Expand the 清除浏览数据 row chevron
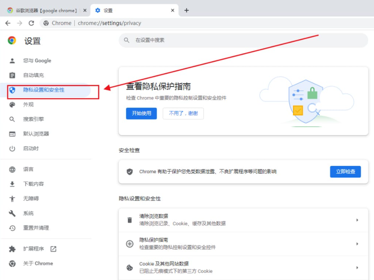 tap(357, 220)
